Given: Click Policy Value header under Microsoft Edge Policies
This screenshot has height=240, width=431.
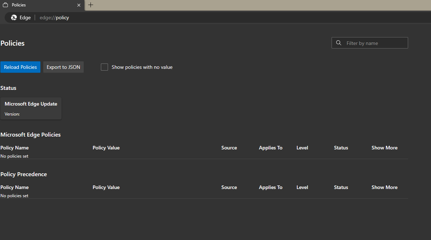Looking at the screenshot, I should pos(106,148).
